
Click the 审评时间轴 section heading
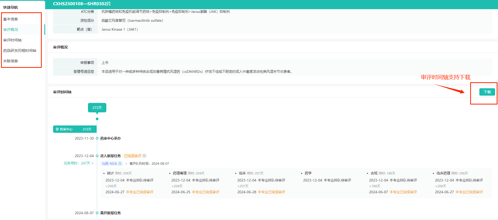pyautogui.click(x=62, y=92)
